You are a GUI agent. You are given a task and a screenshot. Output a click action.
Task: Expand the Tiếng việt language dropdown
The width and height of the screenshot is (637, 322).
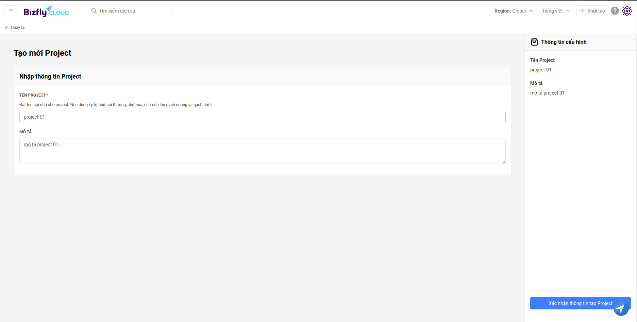click(x=555, y=11)
